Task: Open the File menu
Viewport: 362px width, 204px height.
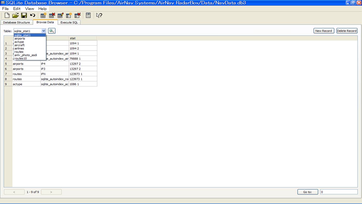Action: click(x=5, y=9)
